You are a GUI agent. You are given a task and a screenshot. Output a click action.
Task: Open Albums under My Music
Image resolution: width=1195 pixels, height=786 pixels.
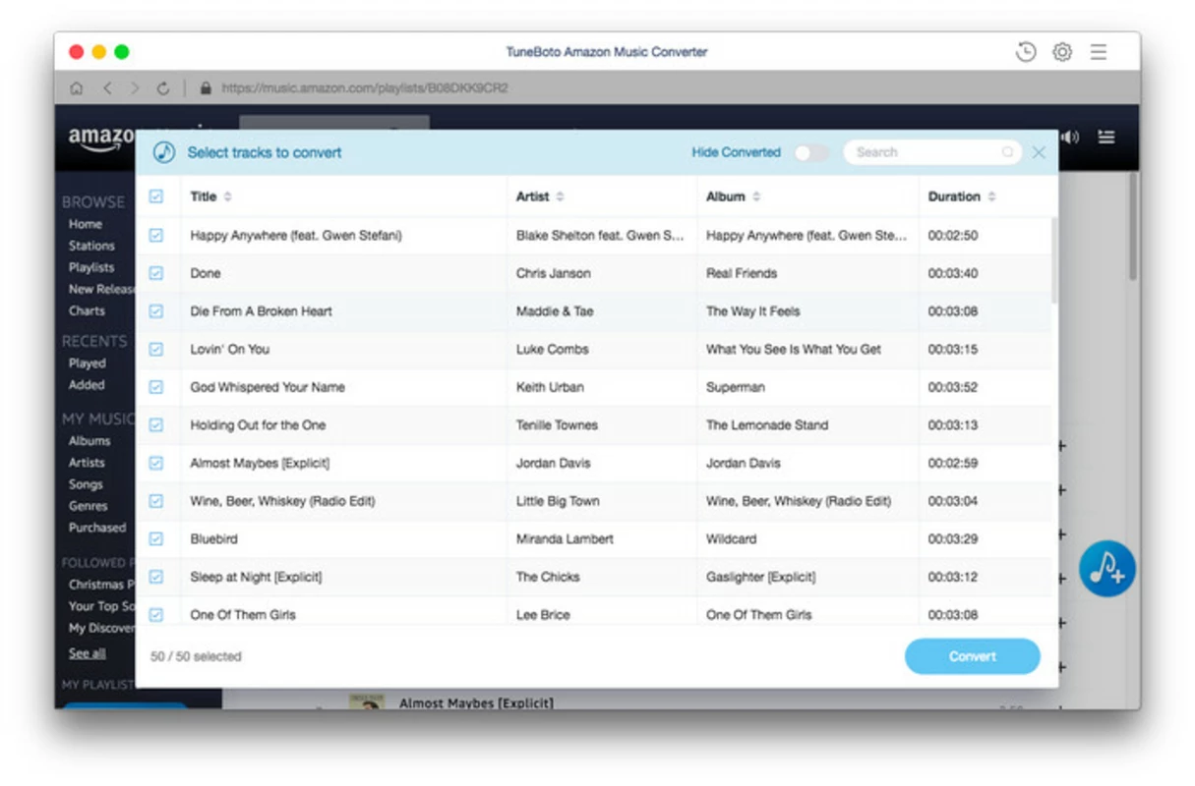point(90,441)
